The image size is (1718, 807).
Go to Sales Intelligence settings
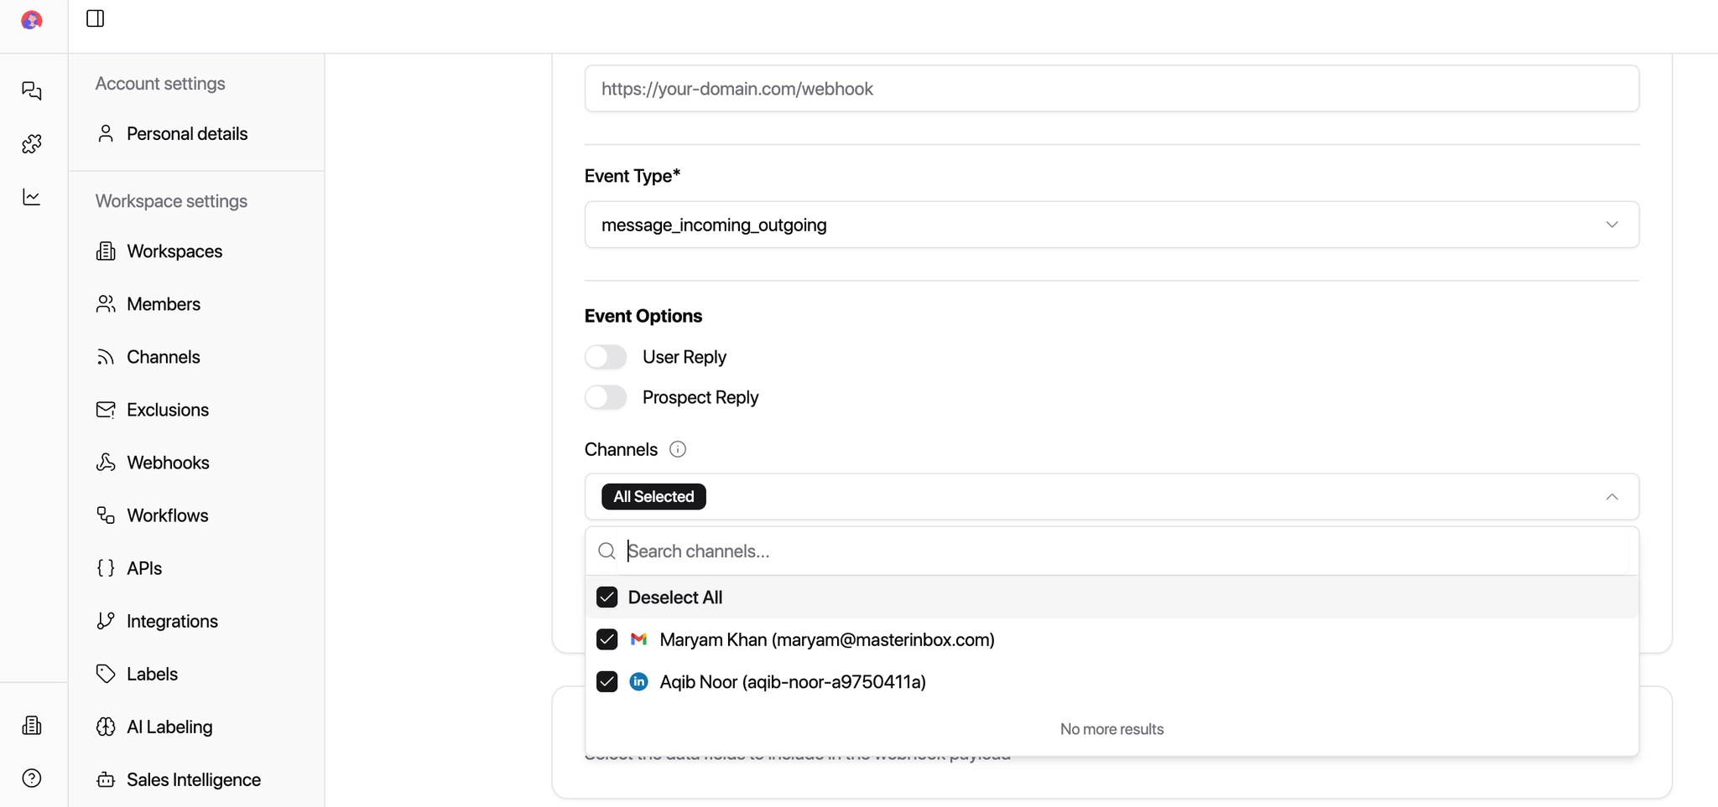pyautogui.click(x=194, y=779)
